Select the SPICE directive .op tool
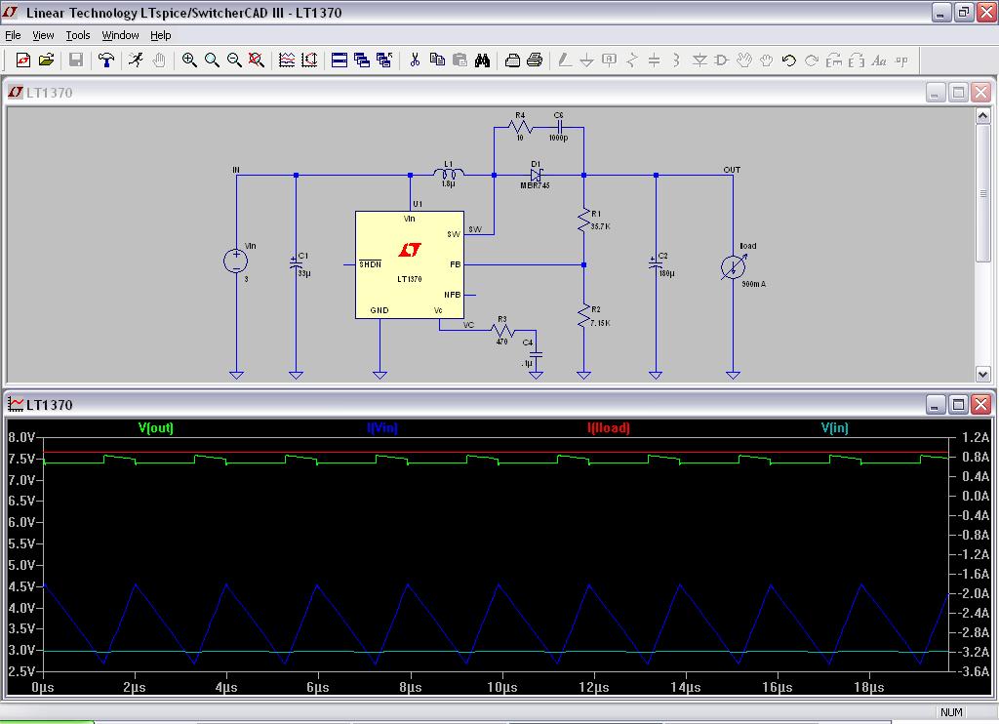Screen dimensions: 999x724 (x=900, y=60)
